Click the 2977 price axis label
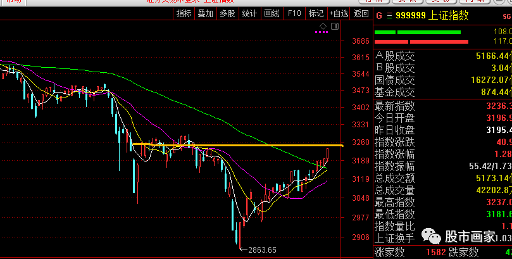Screen dimensions: 512x259 (x=361, y=217)
